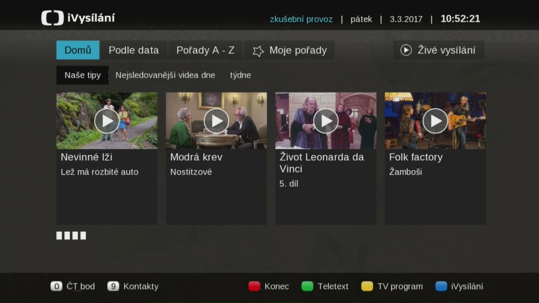The height and width of the screenshot is (303, 539).
Task: Play the Modrá krev video
Action: (x=216, y=121)
